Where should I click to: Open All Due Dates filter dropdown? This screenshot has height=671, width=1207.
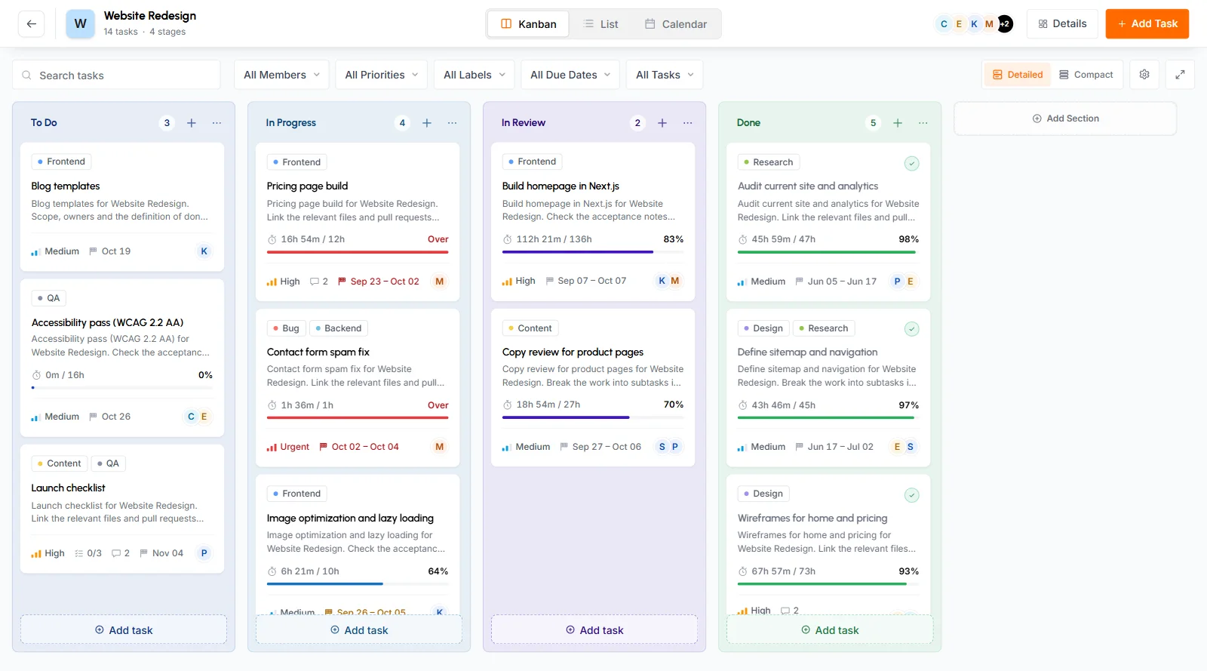click(570, 75)
